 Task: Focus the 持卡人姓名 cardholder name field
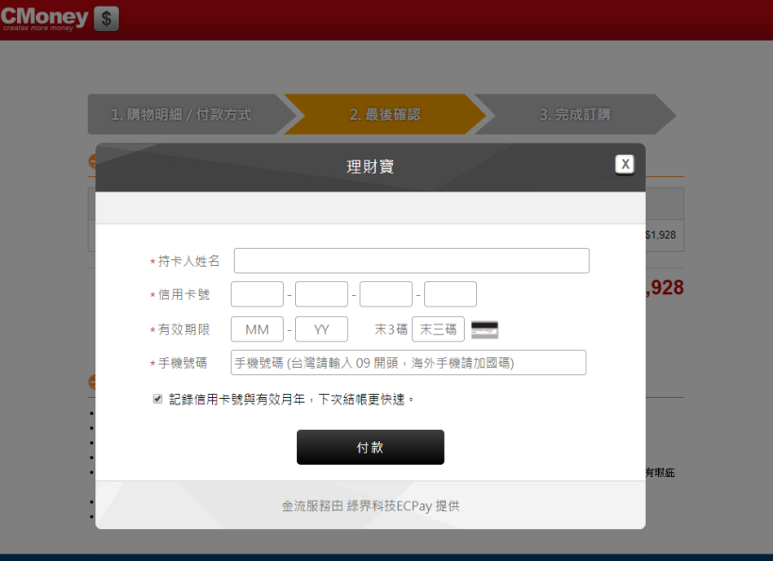click(x=412, y=261)
